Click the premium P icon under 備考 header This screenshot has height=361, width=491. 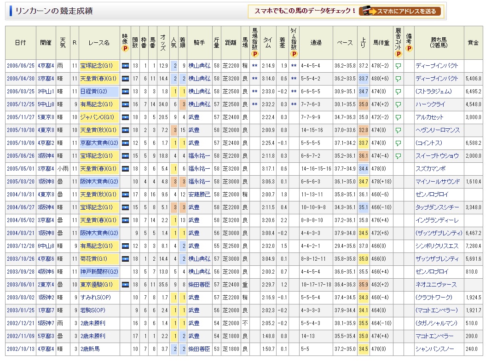409,48
